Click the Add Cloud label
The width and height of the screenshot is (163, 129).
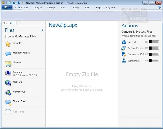(x=19, y=112)
